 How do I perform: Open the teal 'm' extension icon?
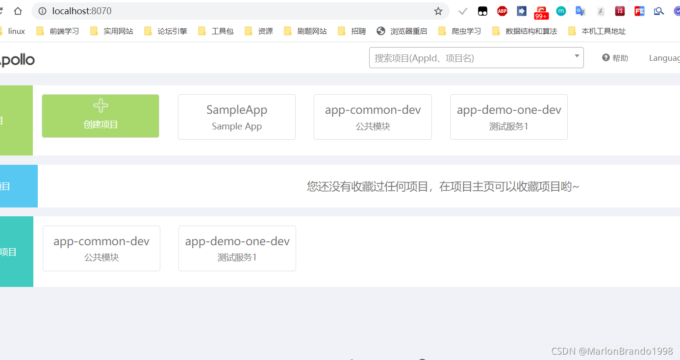[x=561, y=11]
